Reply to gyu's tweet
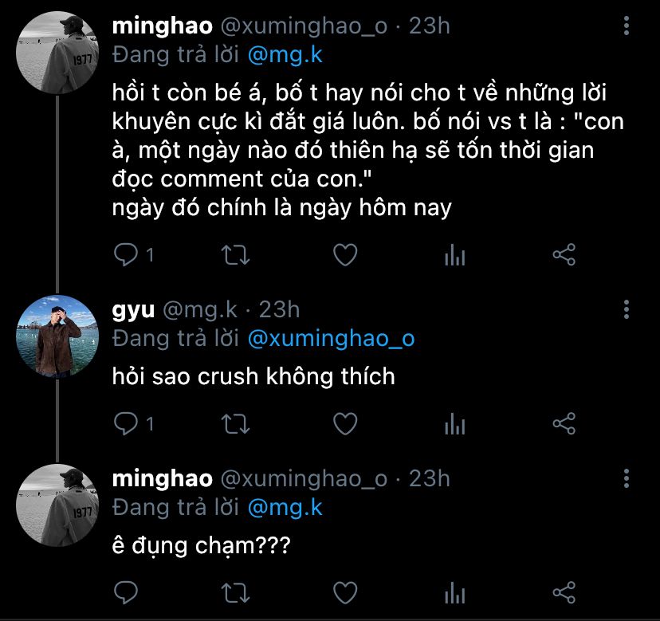 tap(126, 423)
